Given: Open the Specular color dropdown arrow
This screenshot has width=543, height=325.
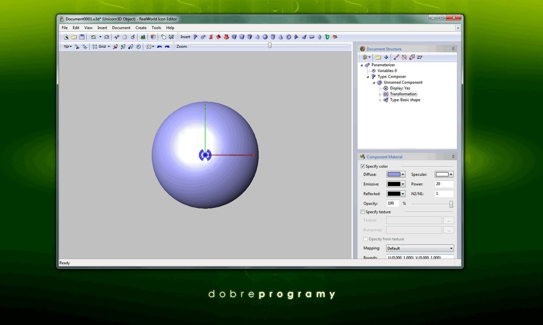Looking at the screenshot, I should 451,175.
